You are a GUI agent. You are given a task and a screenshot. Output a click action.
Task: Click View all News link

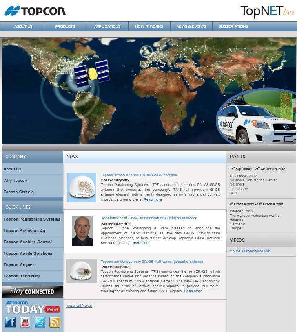(x=79, y=305)
